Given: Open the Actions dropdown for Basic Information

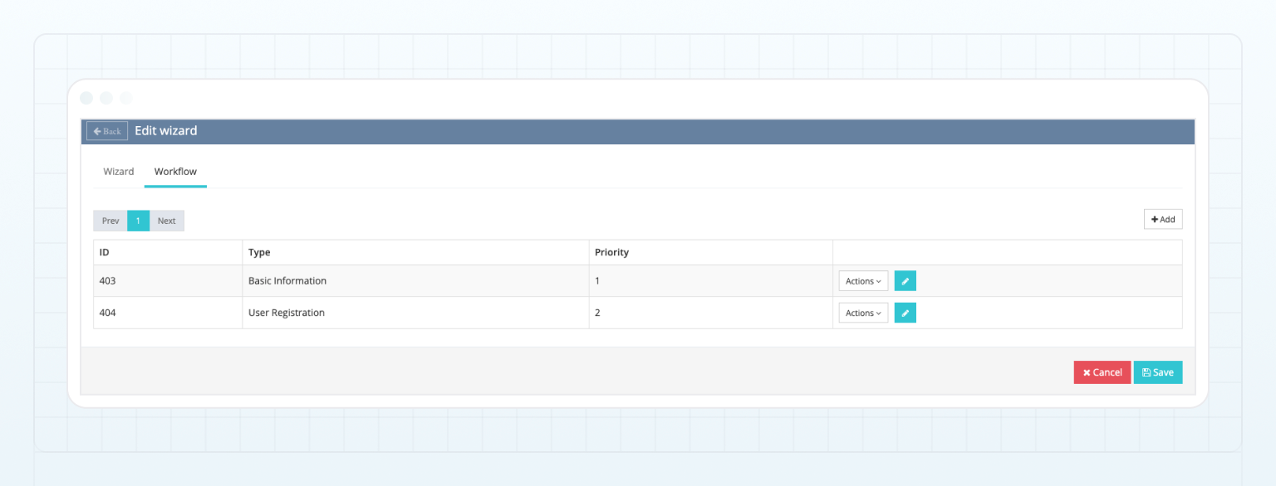Looking at the screenshot, I should click(x=862, y=280).
